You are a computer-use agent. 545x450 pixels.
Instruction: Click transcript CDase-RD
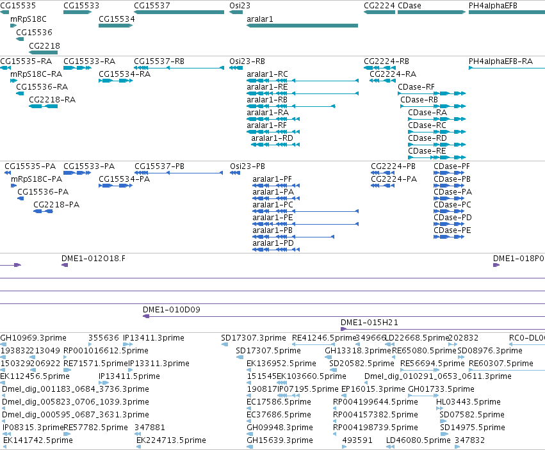[437, 145]
